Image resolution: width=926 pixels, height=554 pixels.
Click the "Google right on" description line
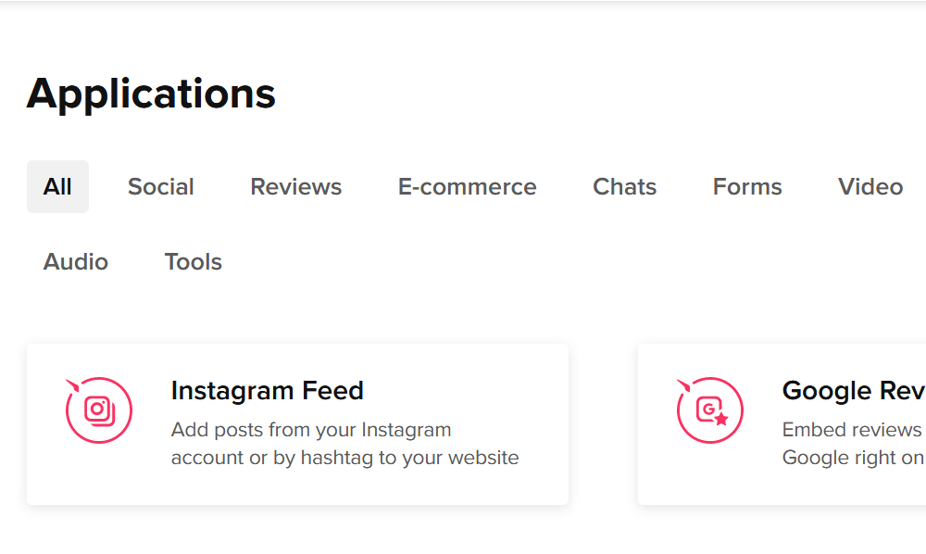tap(853, 458)
